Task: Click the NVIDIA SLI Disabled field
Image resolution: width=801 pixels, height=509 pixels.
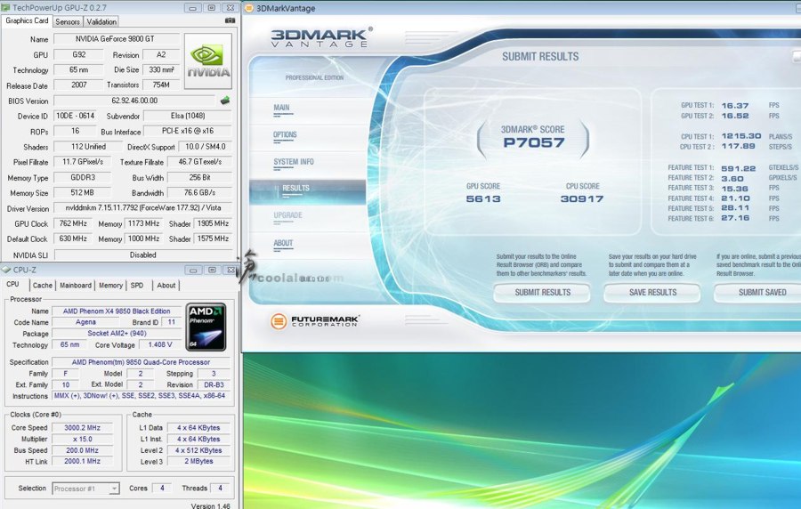Action: (x=143, y=254)
